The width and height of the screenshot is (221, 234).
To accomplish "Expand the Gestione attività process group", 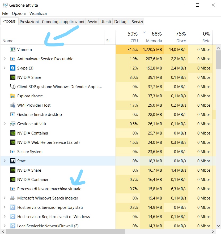I will click(x=5, y=124).
